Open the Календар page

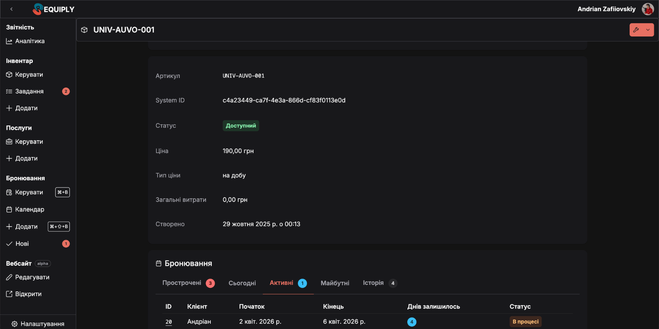29,209
